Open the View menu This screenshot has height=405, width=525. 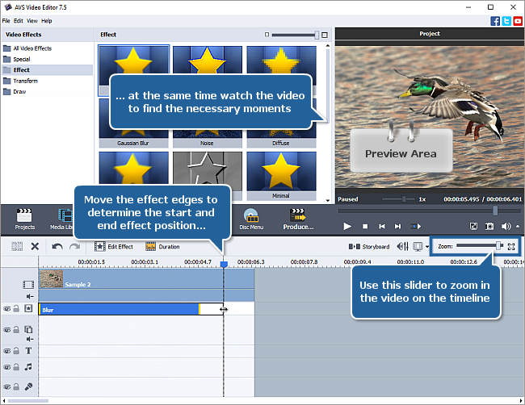[x=32, y=21]
